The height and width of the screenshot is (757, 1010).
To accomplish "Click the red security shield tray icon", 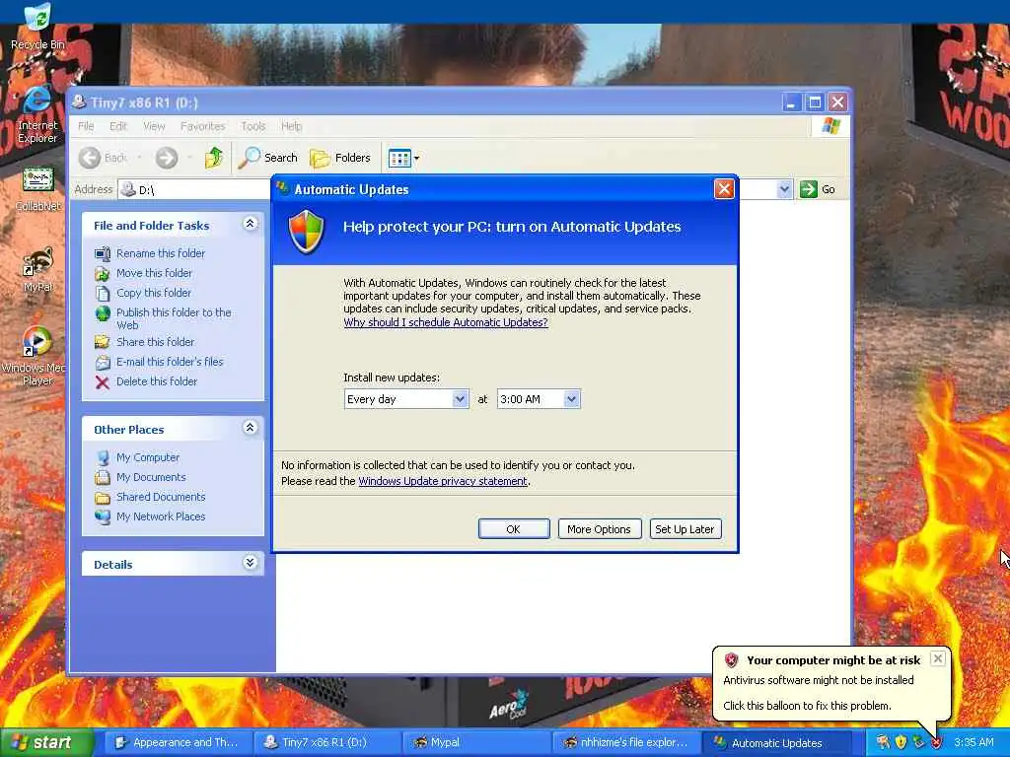I will pos(937,743).
